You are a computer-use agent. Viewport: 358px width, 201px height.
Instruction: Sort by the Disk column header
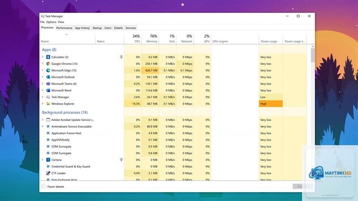167,38
